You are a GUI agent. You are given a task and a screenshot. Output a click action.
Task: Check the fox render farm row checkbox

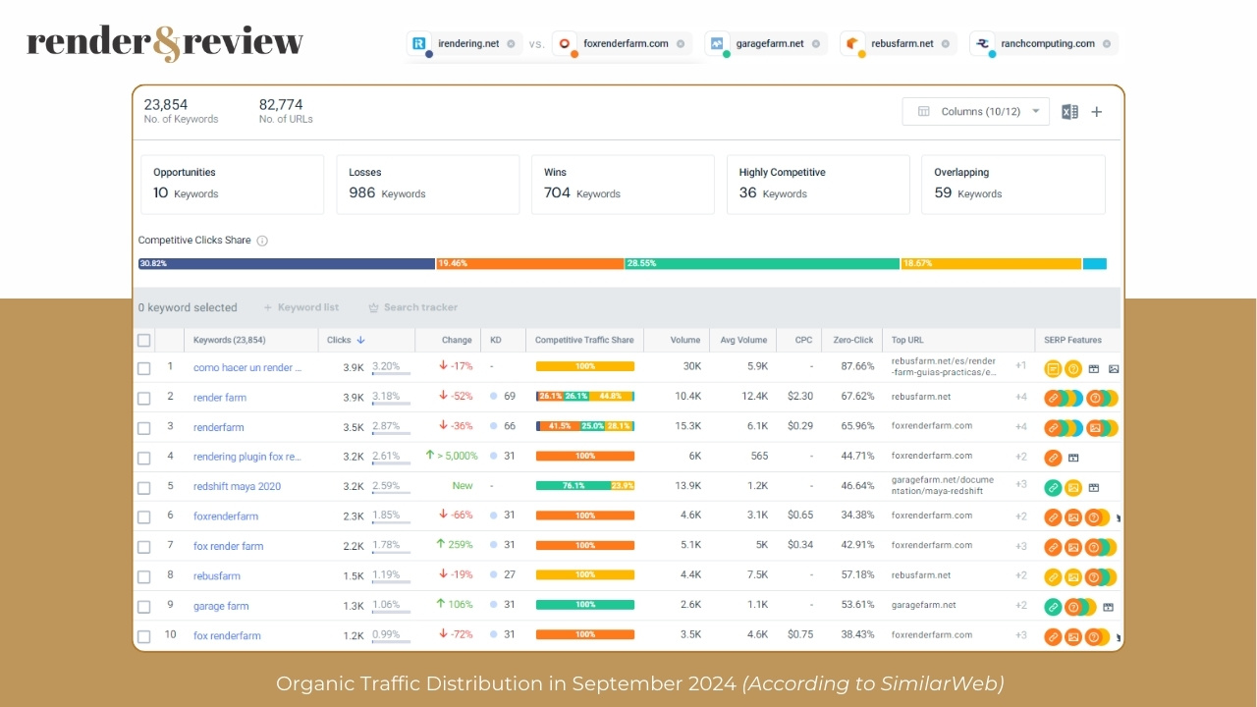[x=144, y=547]
